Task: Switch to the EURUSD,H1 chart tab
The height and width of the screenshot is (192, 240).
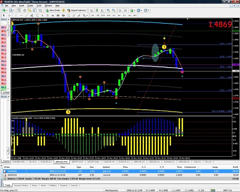Action: point(46,162)
